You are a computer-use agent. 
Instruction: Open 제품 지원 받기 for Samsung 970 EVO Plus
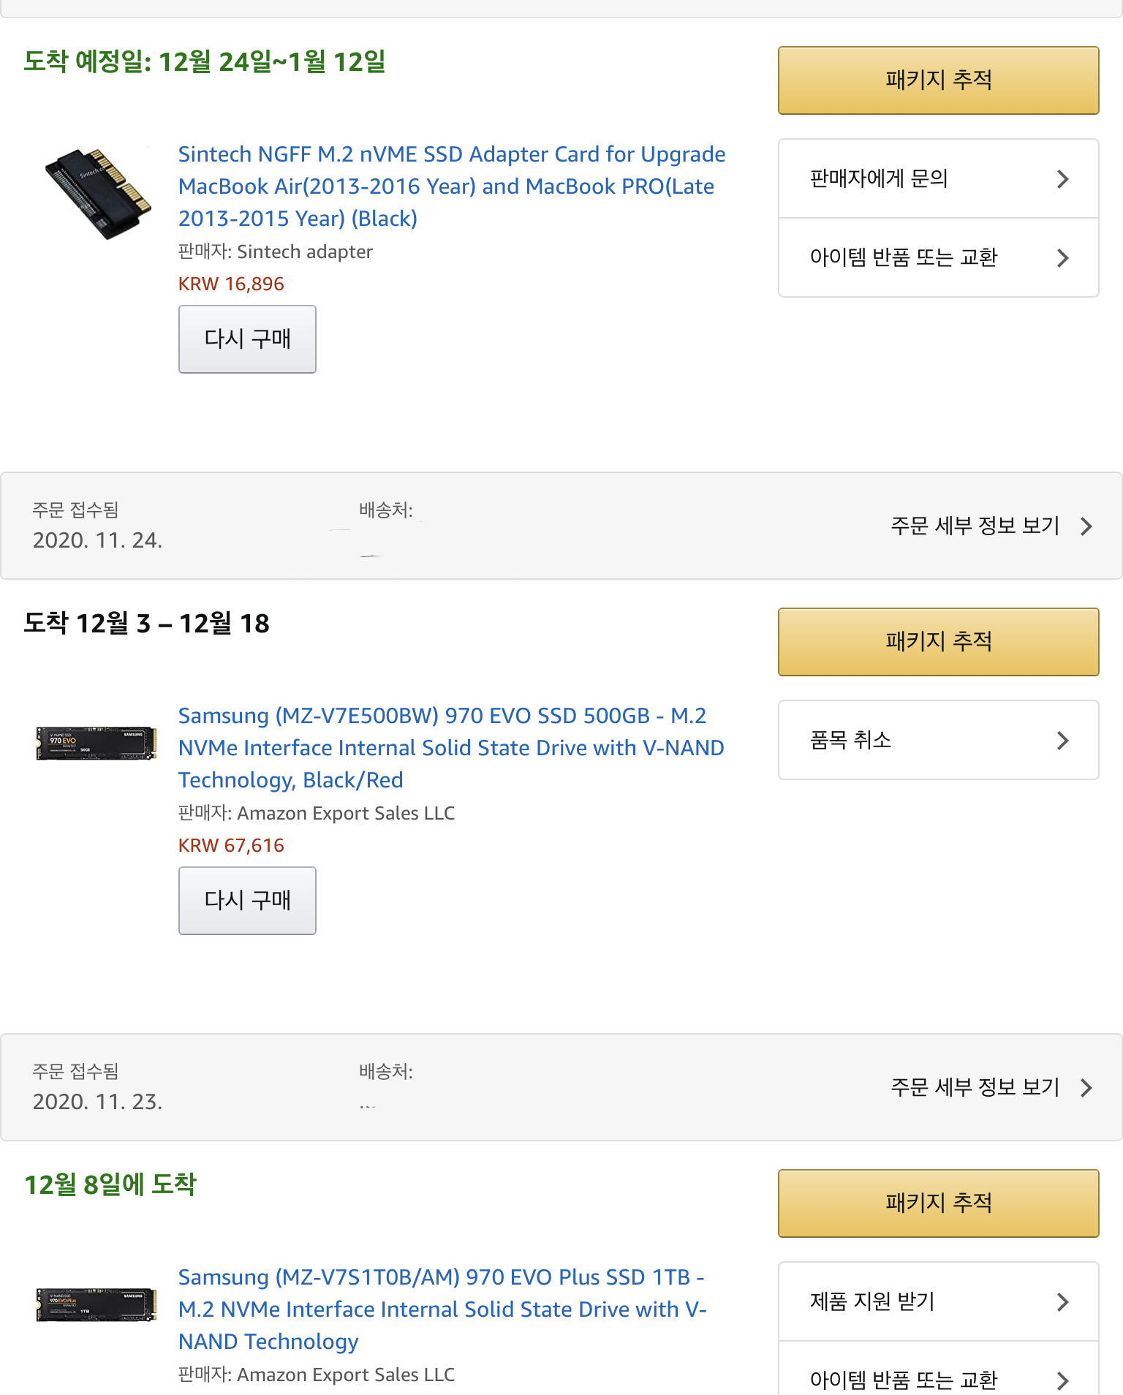[x=938, y=1302]
